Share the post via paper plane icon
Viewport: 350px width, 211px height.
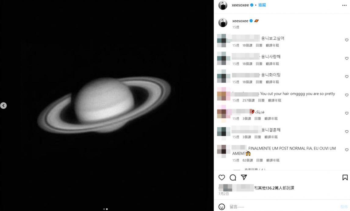point(244,177)
